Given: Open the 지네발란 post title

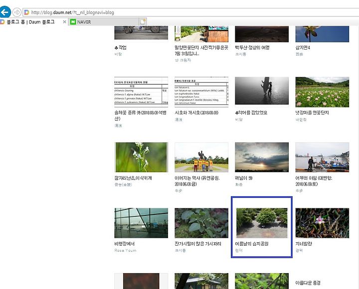Looking at the screenshot, I should 304,244.
